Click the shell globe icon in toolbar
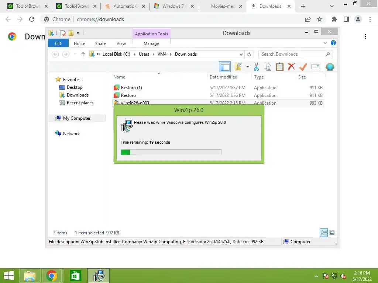Image resolution: width=378 pixels, height=283 pixels. (330, 67)
